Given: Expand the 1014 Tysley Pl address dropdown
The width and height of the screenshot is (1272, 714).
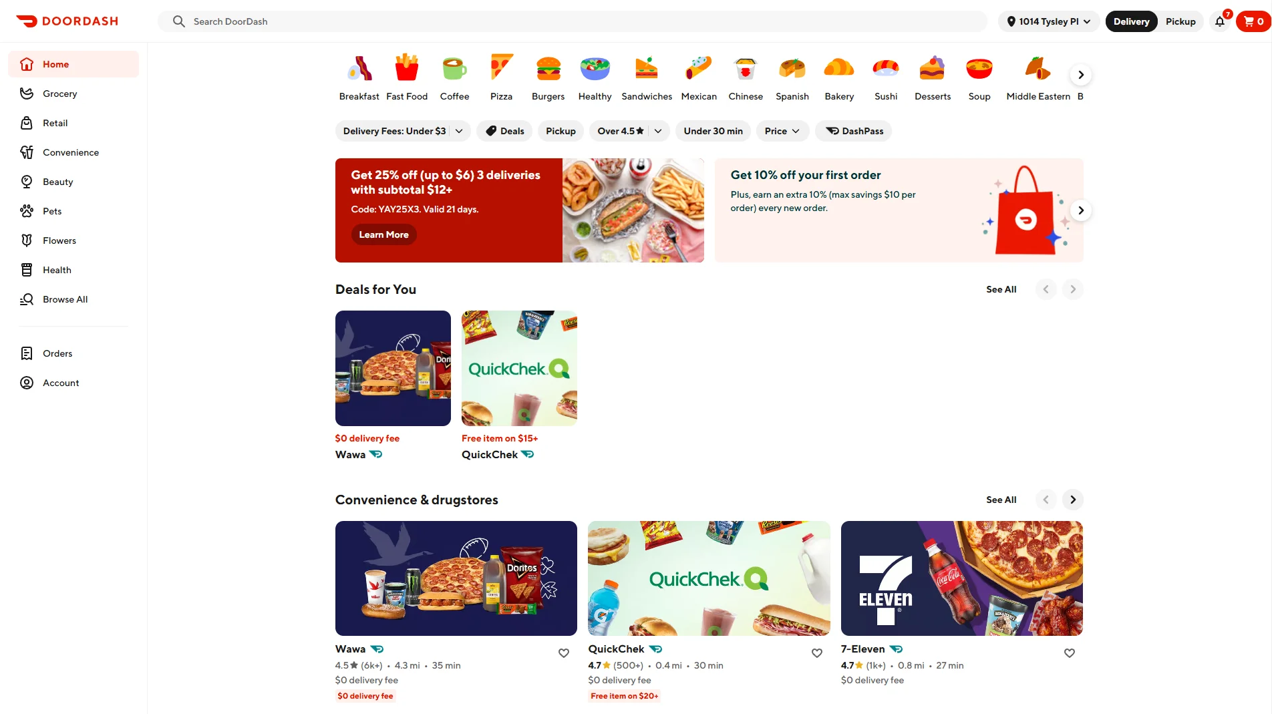Looking at the screenshot, I should click(1049, 21).
